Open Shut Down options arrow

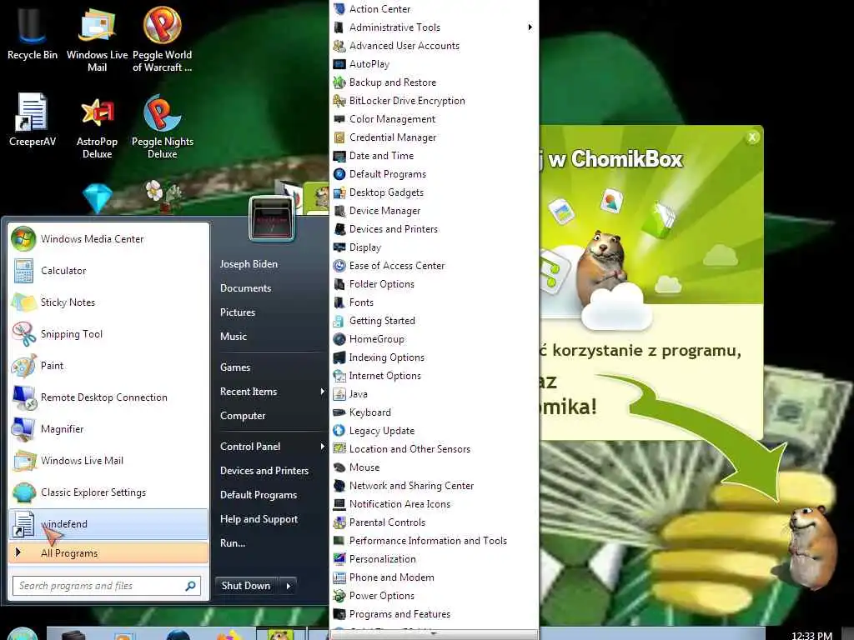pos(288,586)
